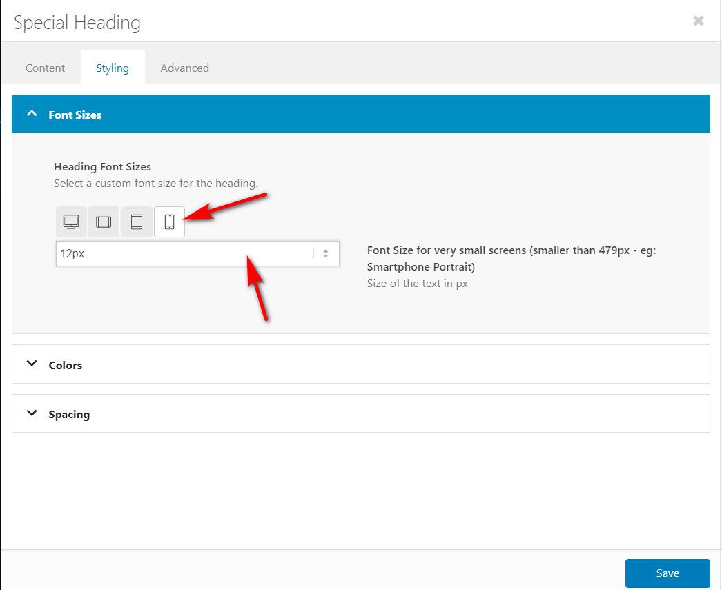Open the Advanced tab
Image resolution: width=722 pixels, height=590 pixels.
tap(185, 68)
